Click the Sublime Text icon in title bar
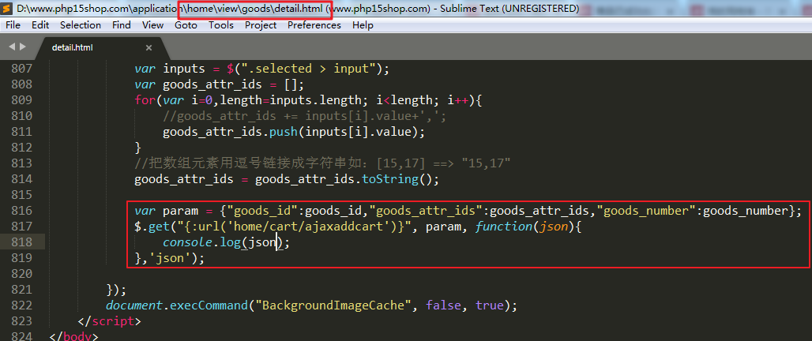Image resolution: width=812 pixels, height=341 pixels. pyautogui.click(x=7, y=9)
